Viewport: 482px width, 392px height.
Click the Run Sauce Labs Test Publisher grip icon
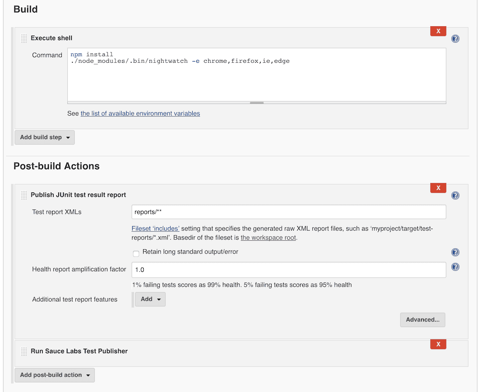pyautogui.click(x=23, y=351)
